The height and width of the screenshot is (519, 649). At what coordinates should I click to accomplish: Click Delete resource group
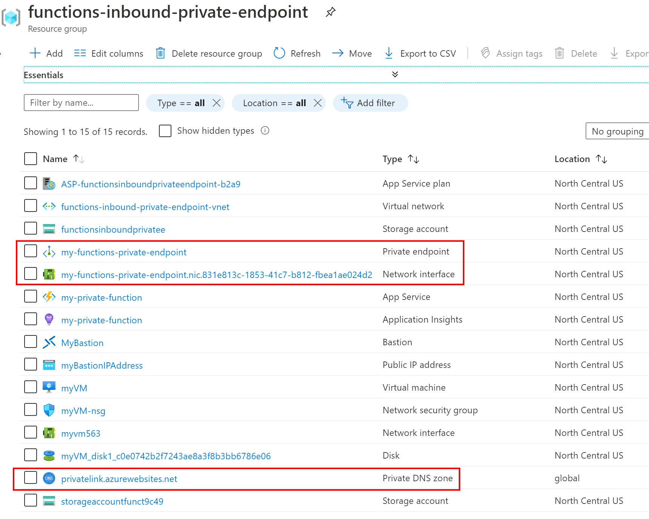(x=209, y=53)
